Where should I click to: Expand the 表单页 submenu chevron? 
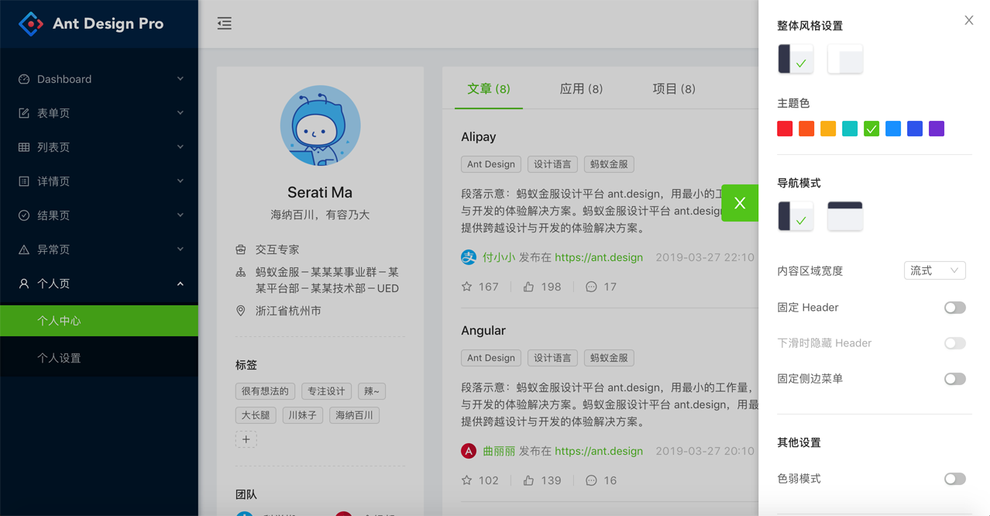(180, 113)
